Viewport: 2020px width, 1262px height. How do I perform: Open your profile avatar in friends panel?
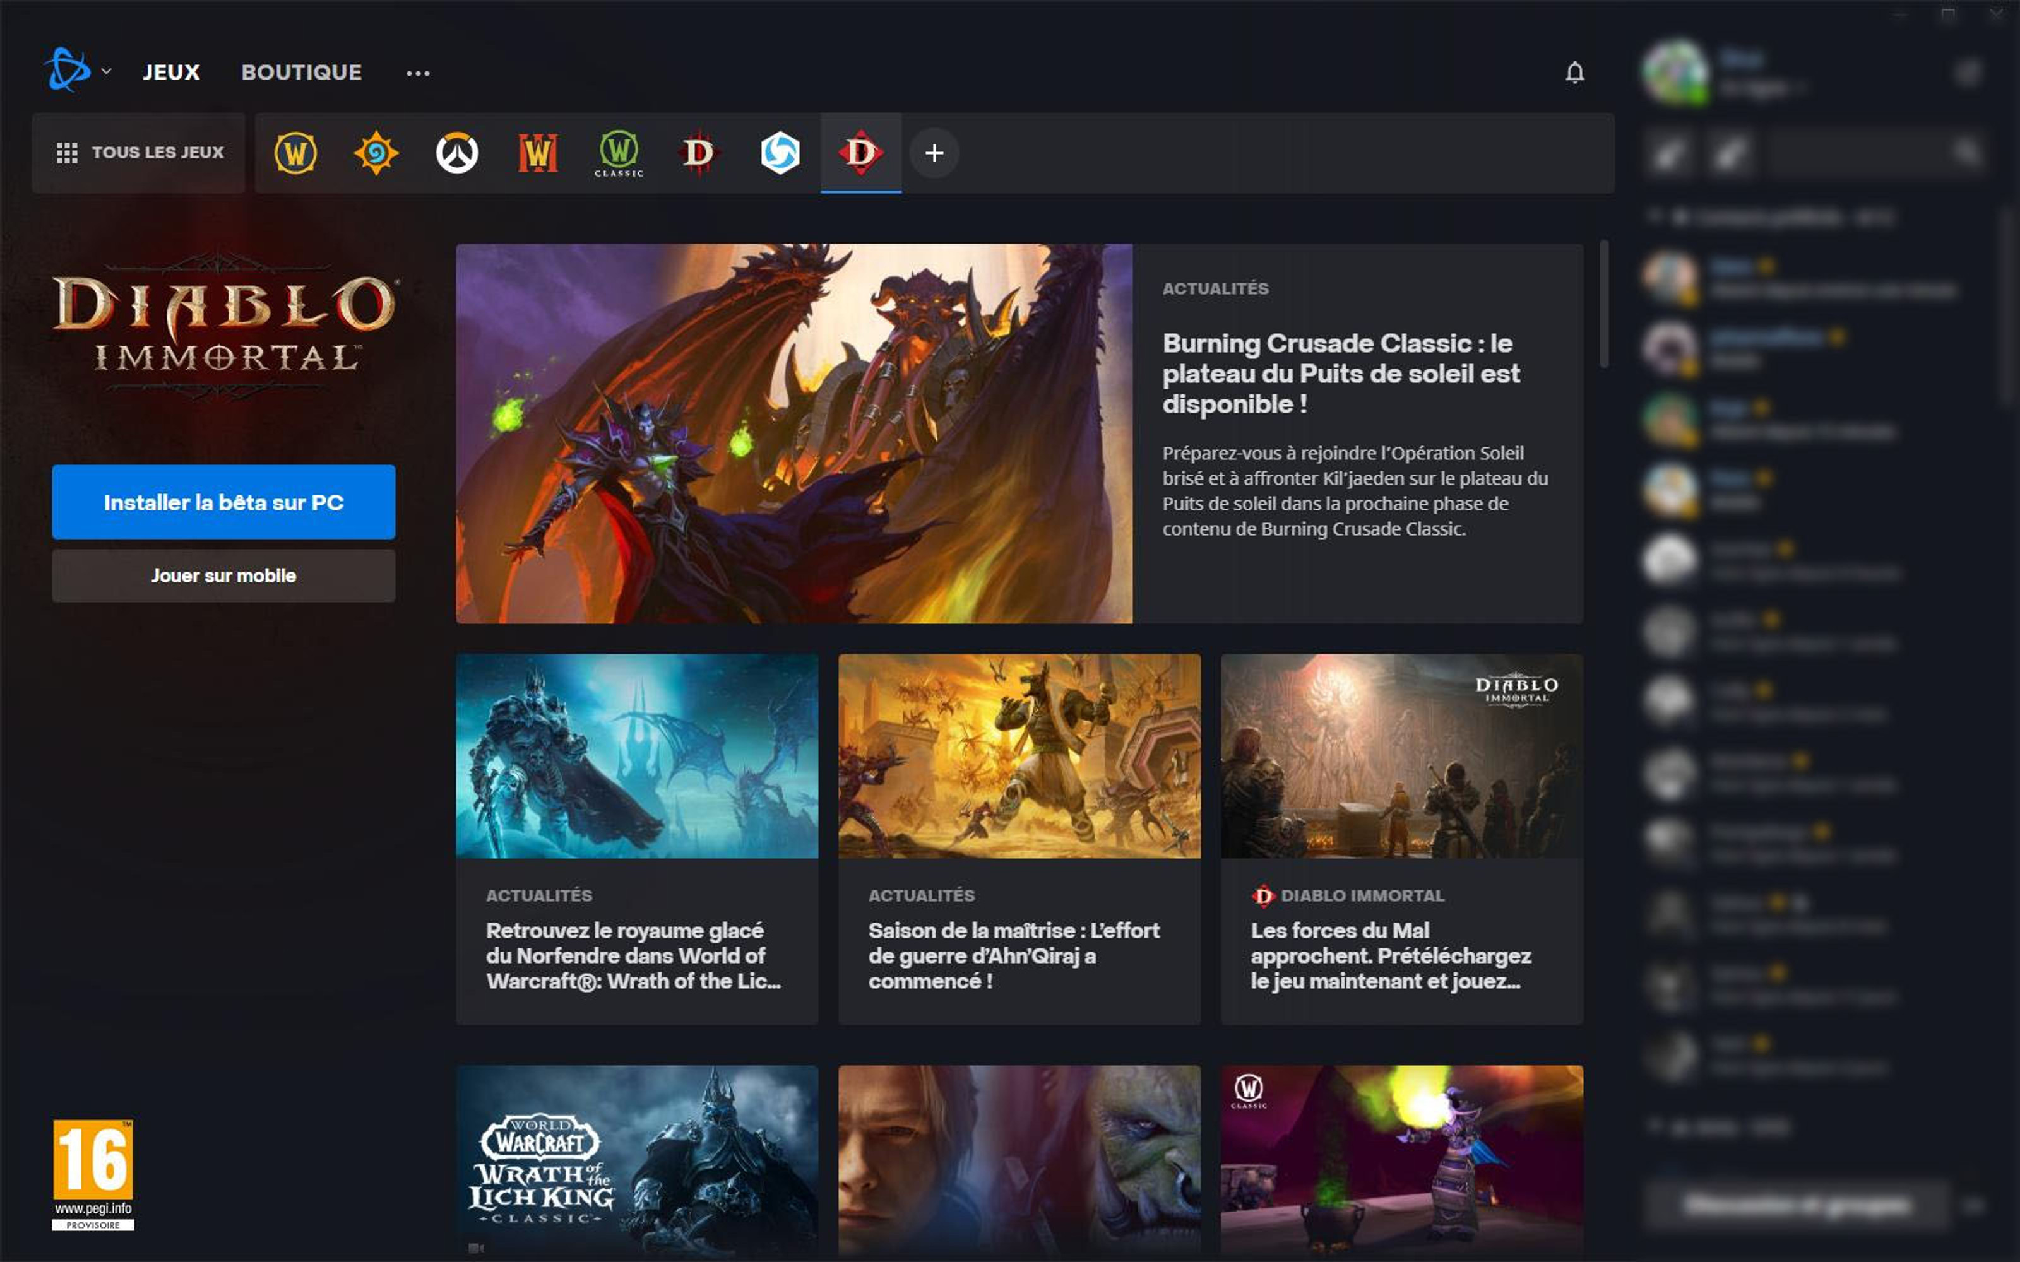coord(1675,72)
